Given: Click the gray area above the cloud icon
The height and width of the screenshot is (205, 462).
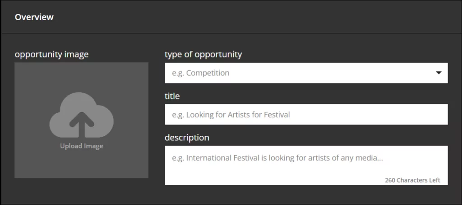Looking at the screenshot, I should 81,76.
